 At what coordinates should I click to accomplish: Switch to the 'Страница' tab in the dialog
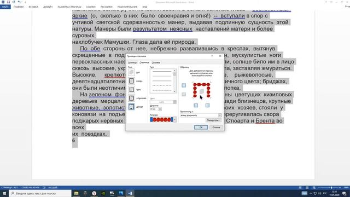pyautogui.click(x=144, y=62)
